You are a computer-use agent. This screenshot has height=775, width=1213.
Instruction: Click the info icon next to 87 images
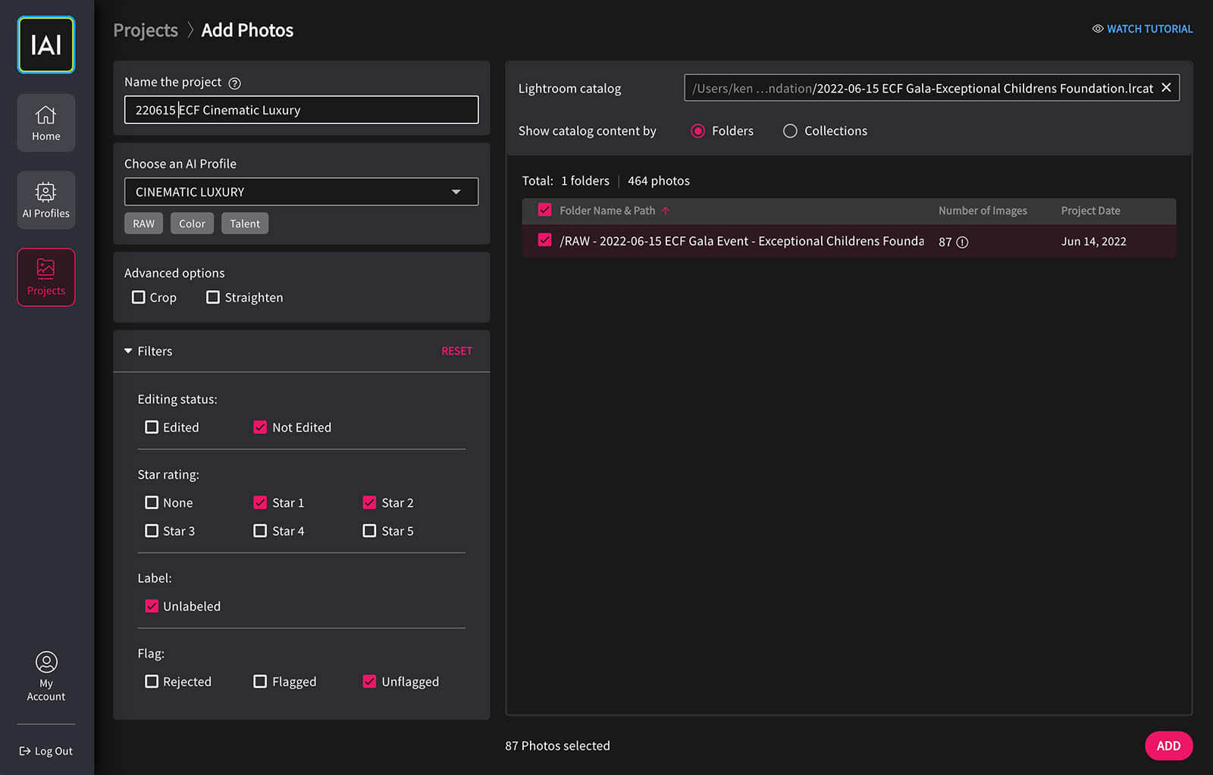[x=962, y=242]
